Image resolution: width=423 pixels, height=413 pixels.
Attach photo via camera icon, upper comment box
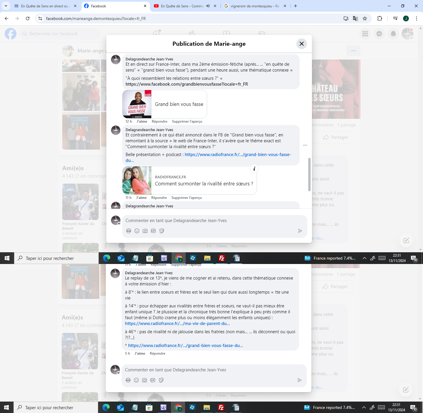(145, 231)
